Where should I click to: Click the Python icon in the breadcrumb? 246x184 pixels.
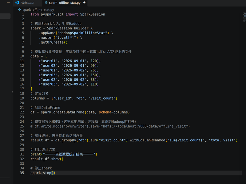20,10
